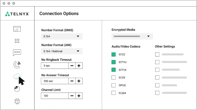
Task: Open the pie chart reporting icon
Action: click(x=17, y=89)
